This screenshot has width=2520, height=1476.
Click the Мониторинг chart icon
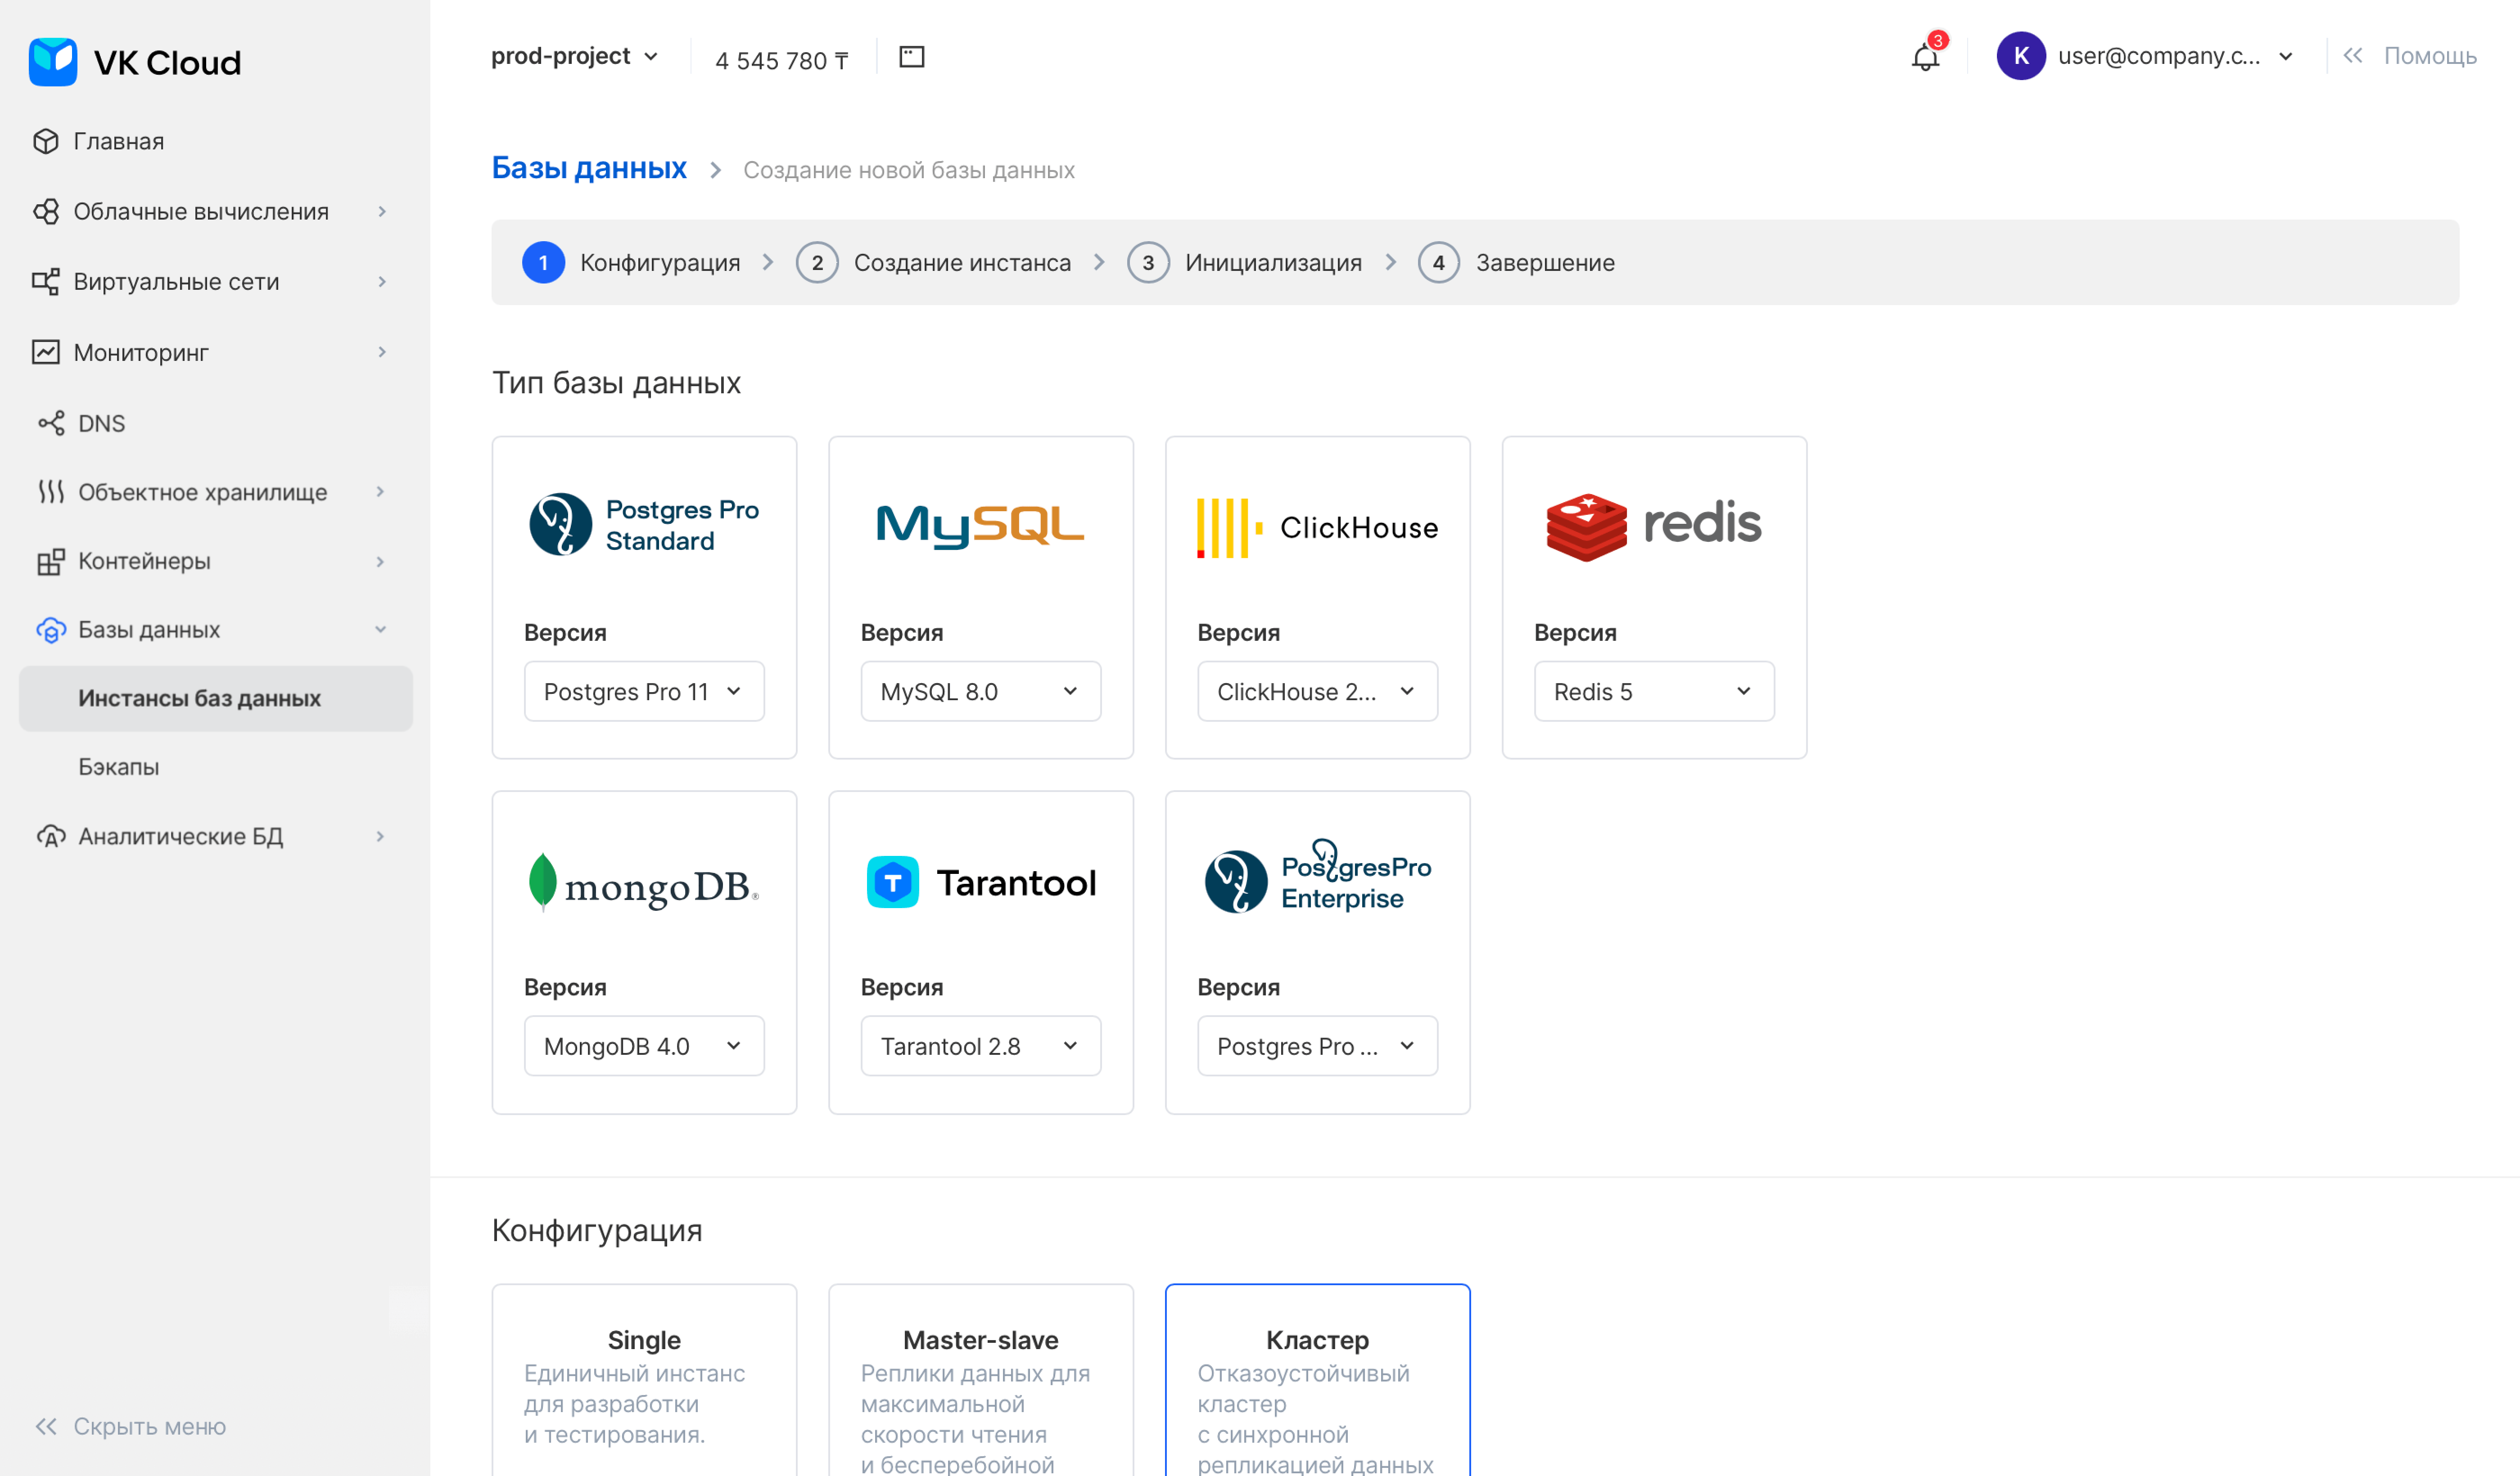coord(46,352)
